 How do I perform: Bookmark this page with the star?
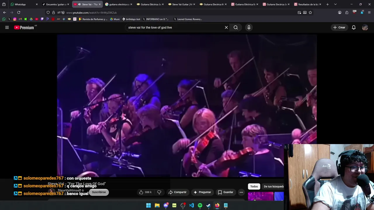(310, 13)
